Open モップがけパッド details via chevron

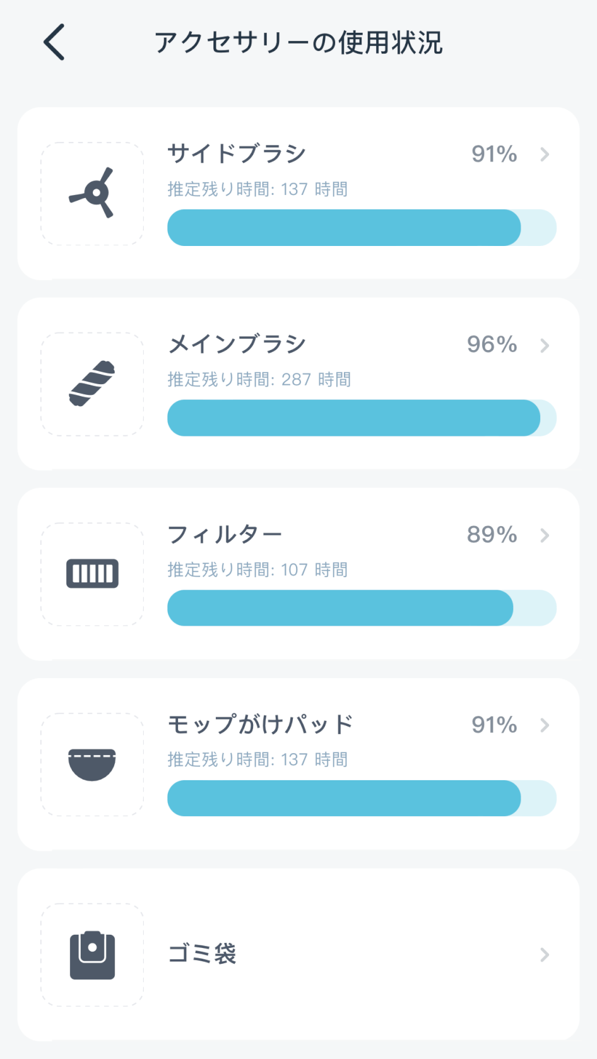545,725
